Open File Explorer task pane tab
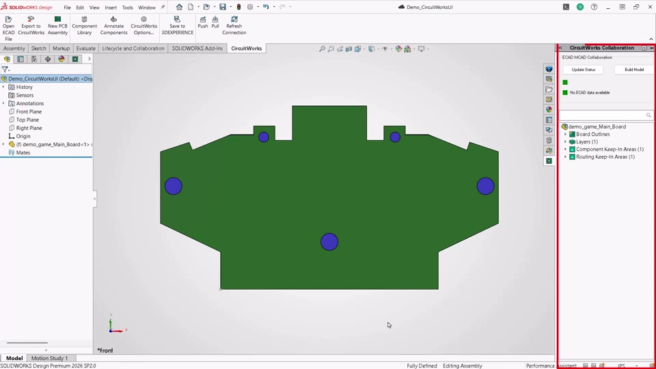 pos(549,89)
